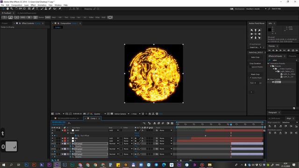
Task: Move anchor point to top center
Action: click(x=256, y=30)
